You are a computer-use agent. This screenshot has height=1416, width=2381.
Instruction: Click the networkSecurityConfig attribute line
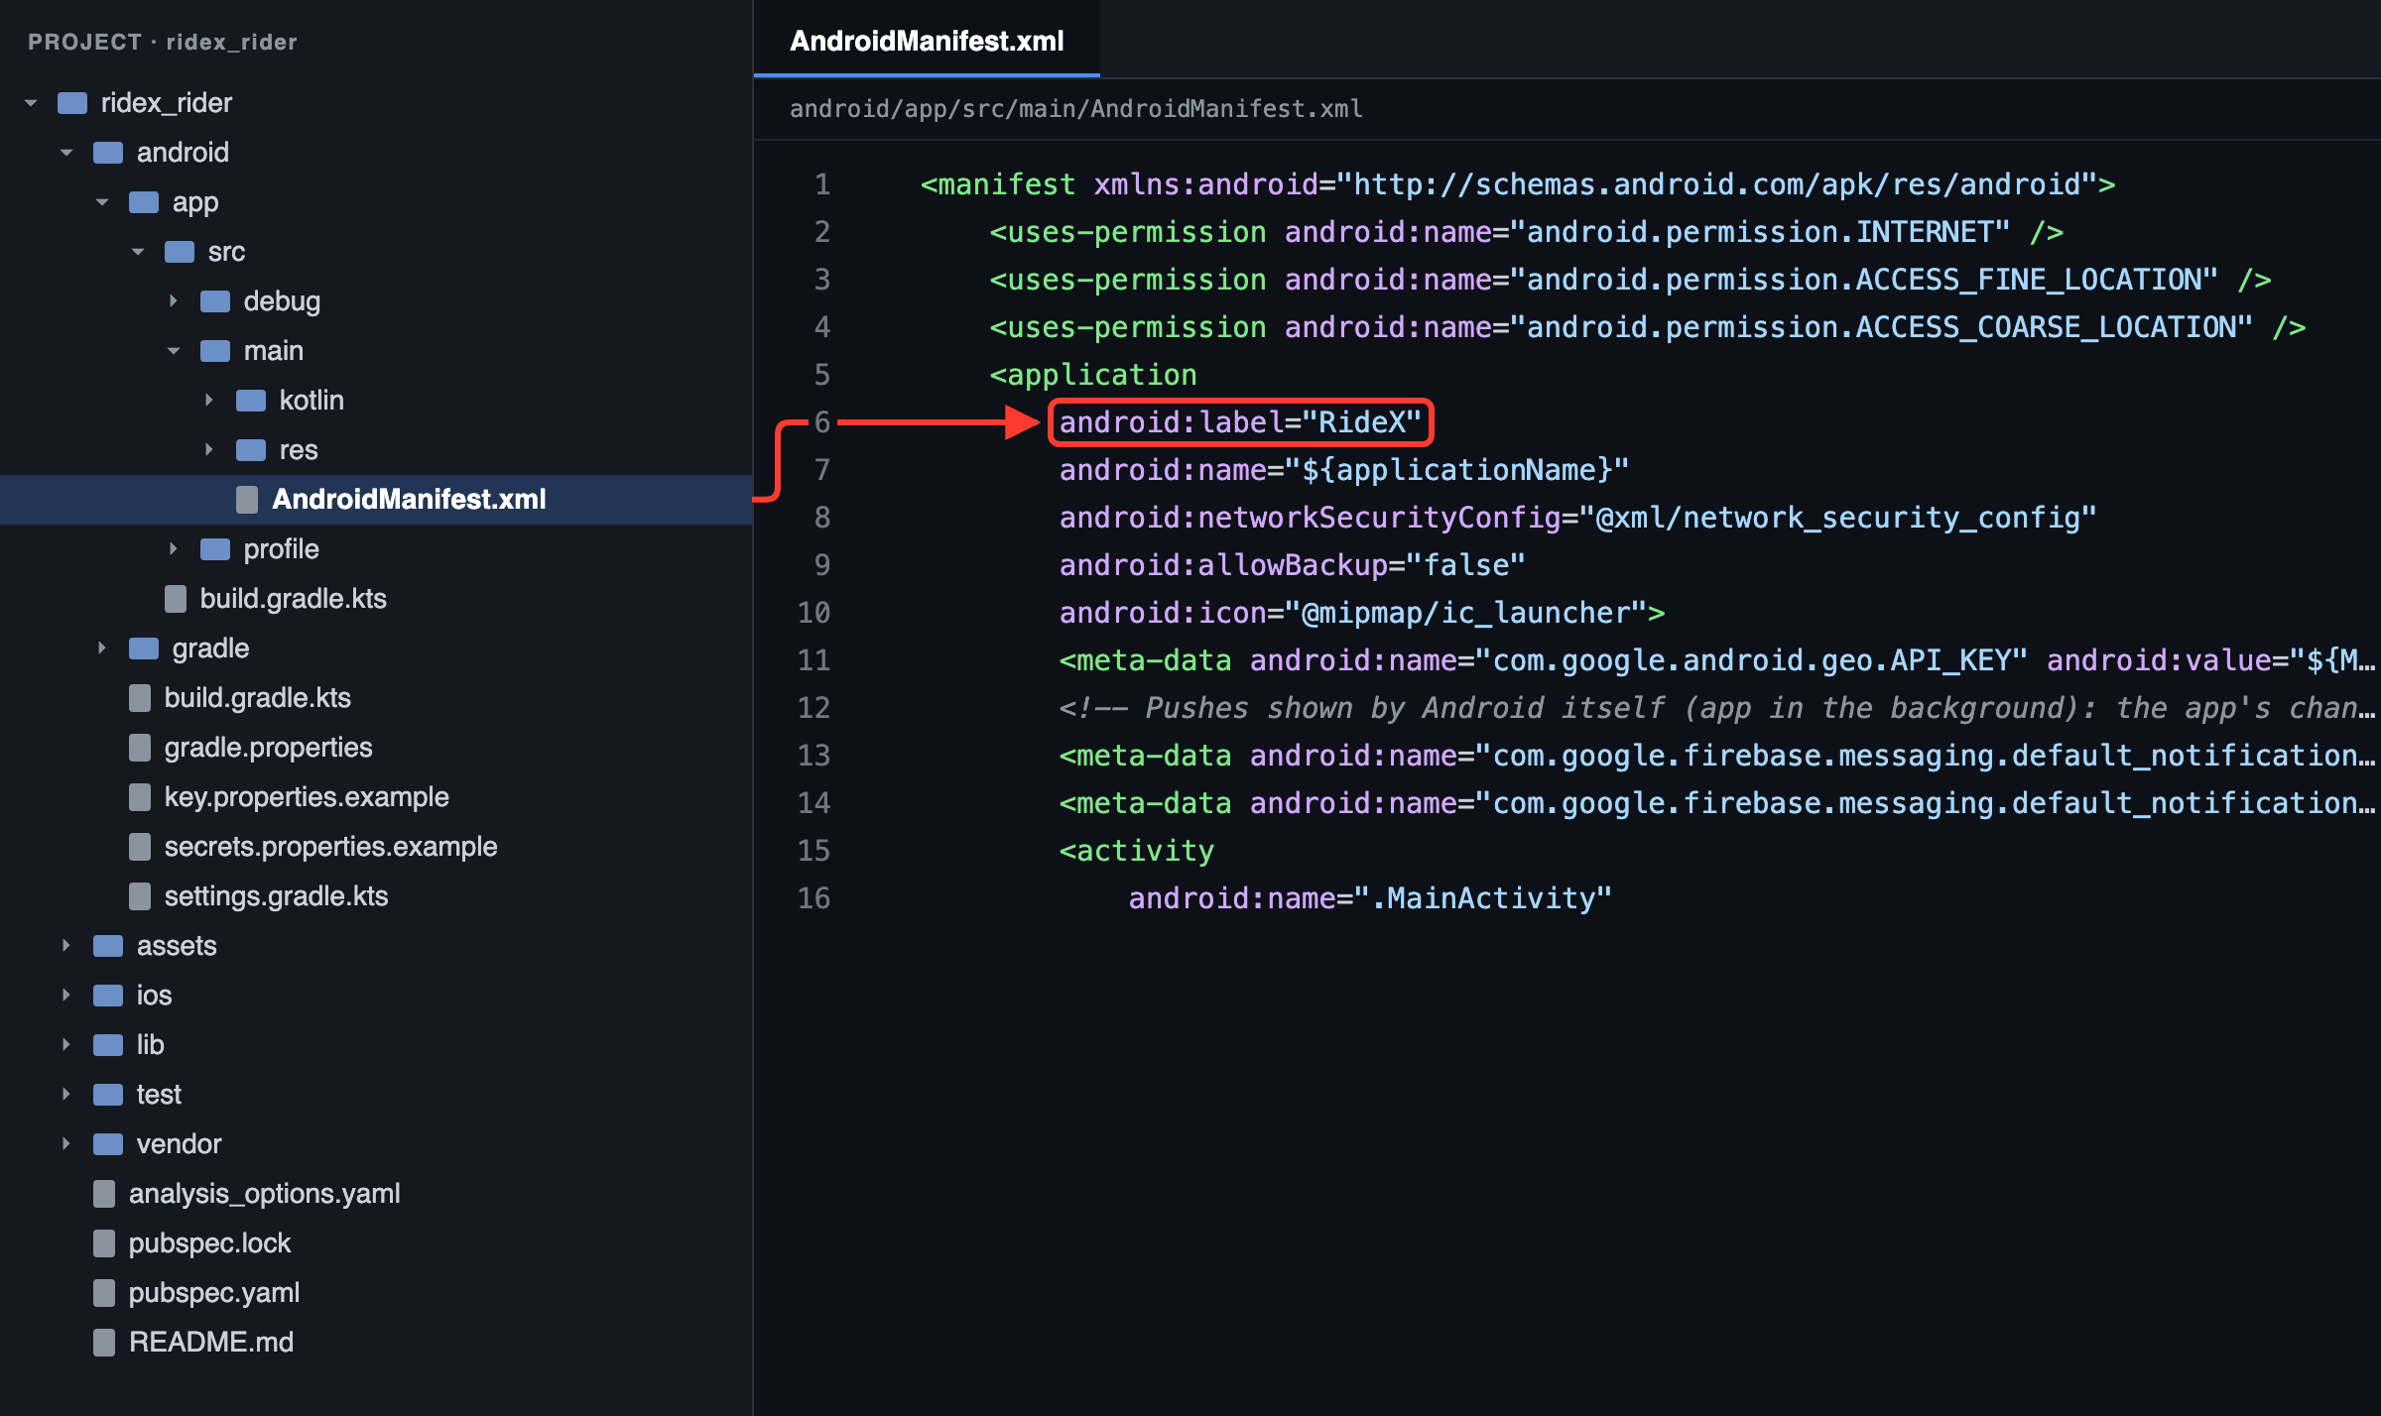click(1577, 518)
